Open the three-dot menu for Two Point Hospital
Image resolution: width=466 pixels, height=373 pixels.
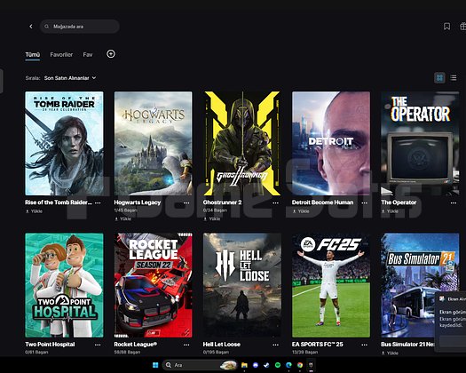(98, 345)
